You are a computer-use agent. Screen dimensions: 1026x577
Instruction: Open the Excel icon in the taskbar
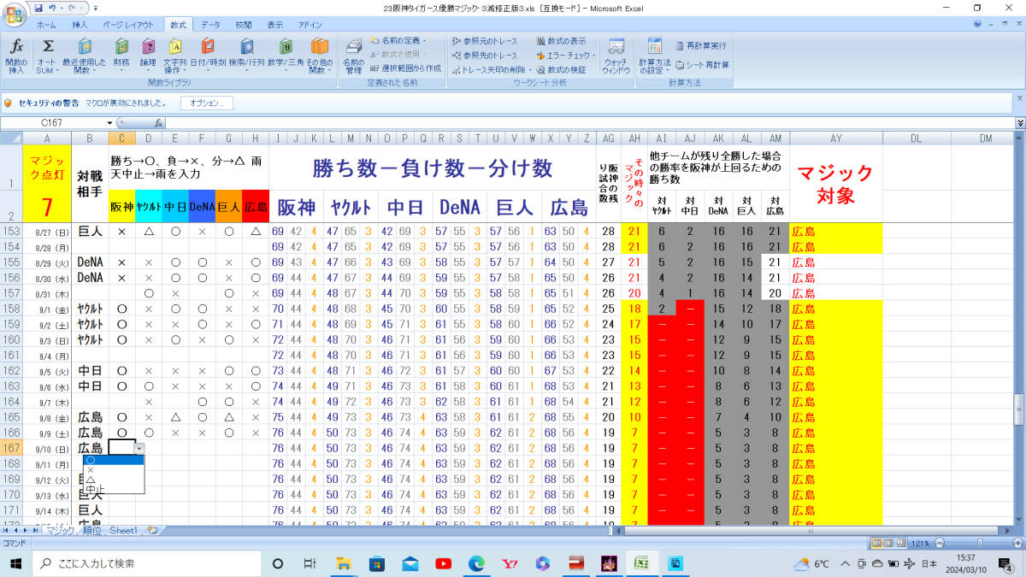(640, 563)
